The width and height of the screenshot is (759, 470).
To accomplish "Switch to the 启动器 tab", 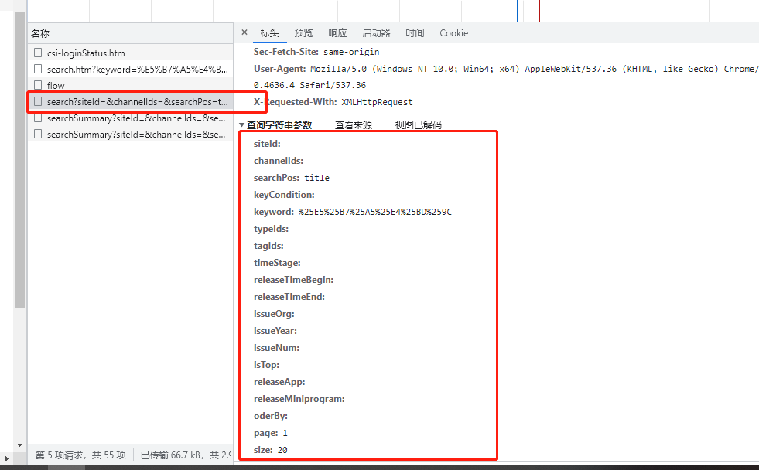I will point(376,33).
